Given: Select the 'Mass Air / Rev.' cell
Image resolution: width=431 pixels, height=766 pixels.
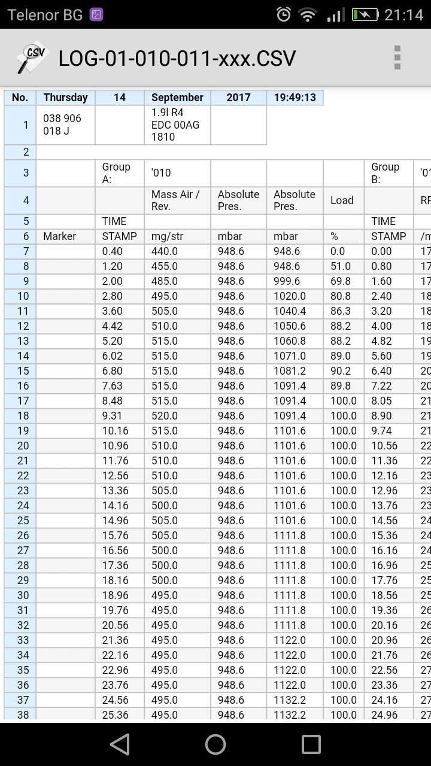Looking at the screenshot, I should coord(177,200).
